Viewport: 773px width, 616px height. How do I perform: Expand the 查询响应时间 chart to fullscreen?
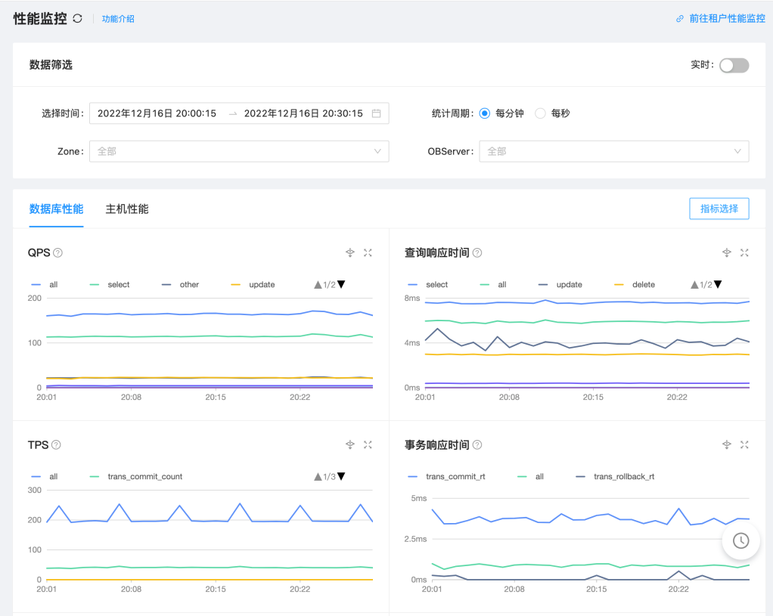744,252
